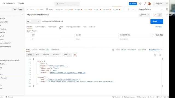Copy response body with copy icon

click(x=155, y=55)
